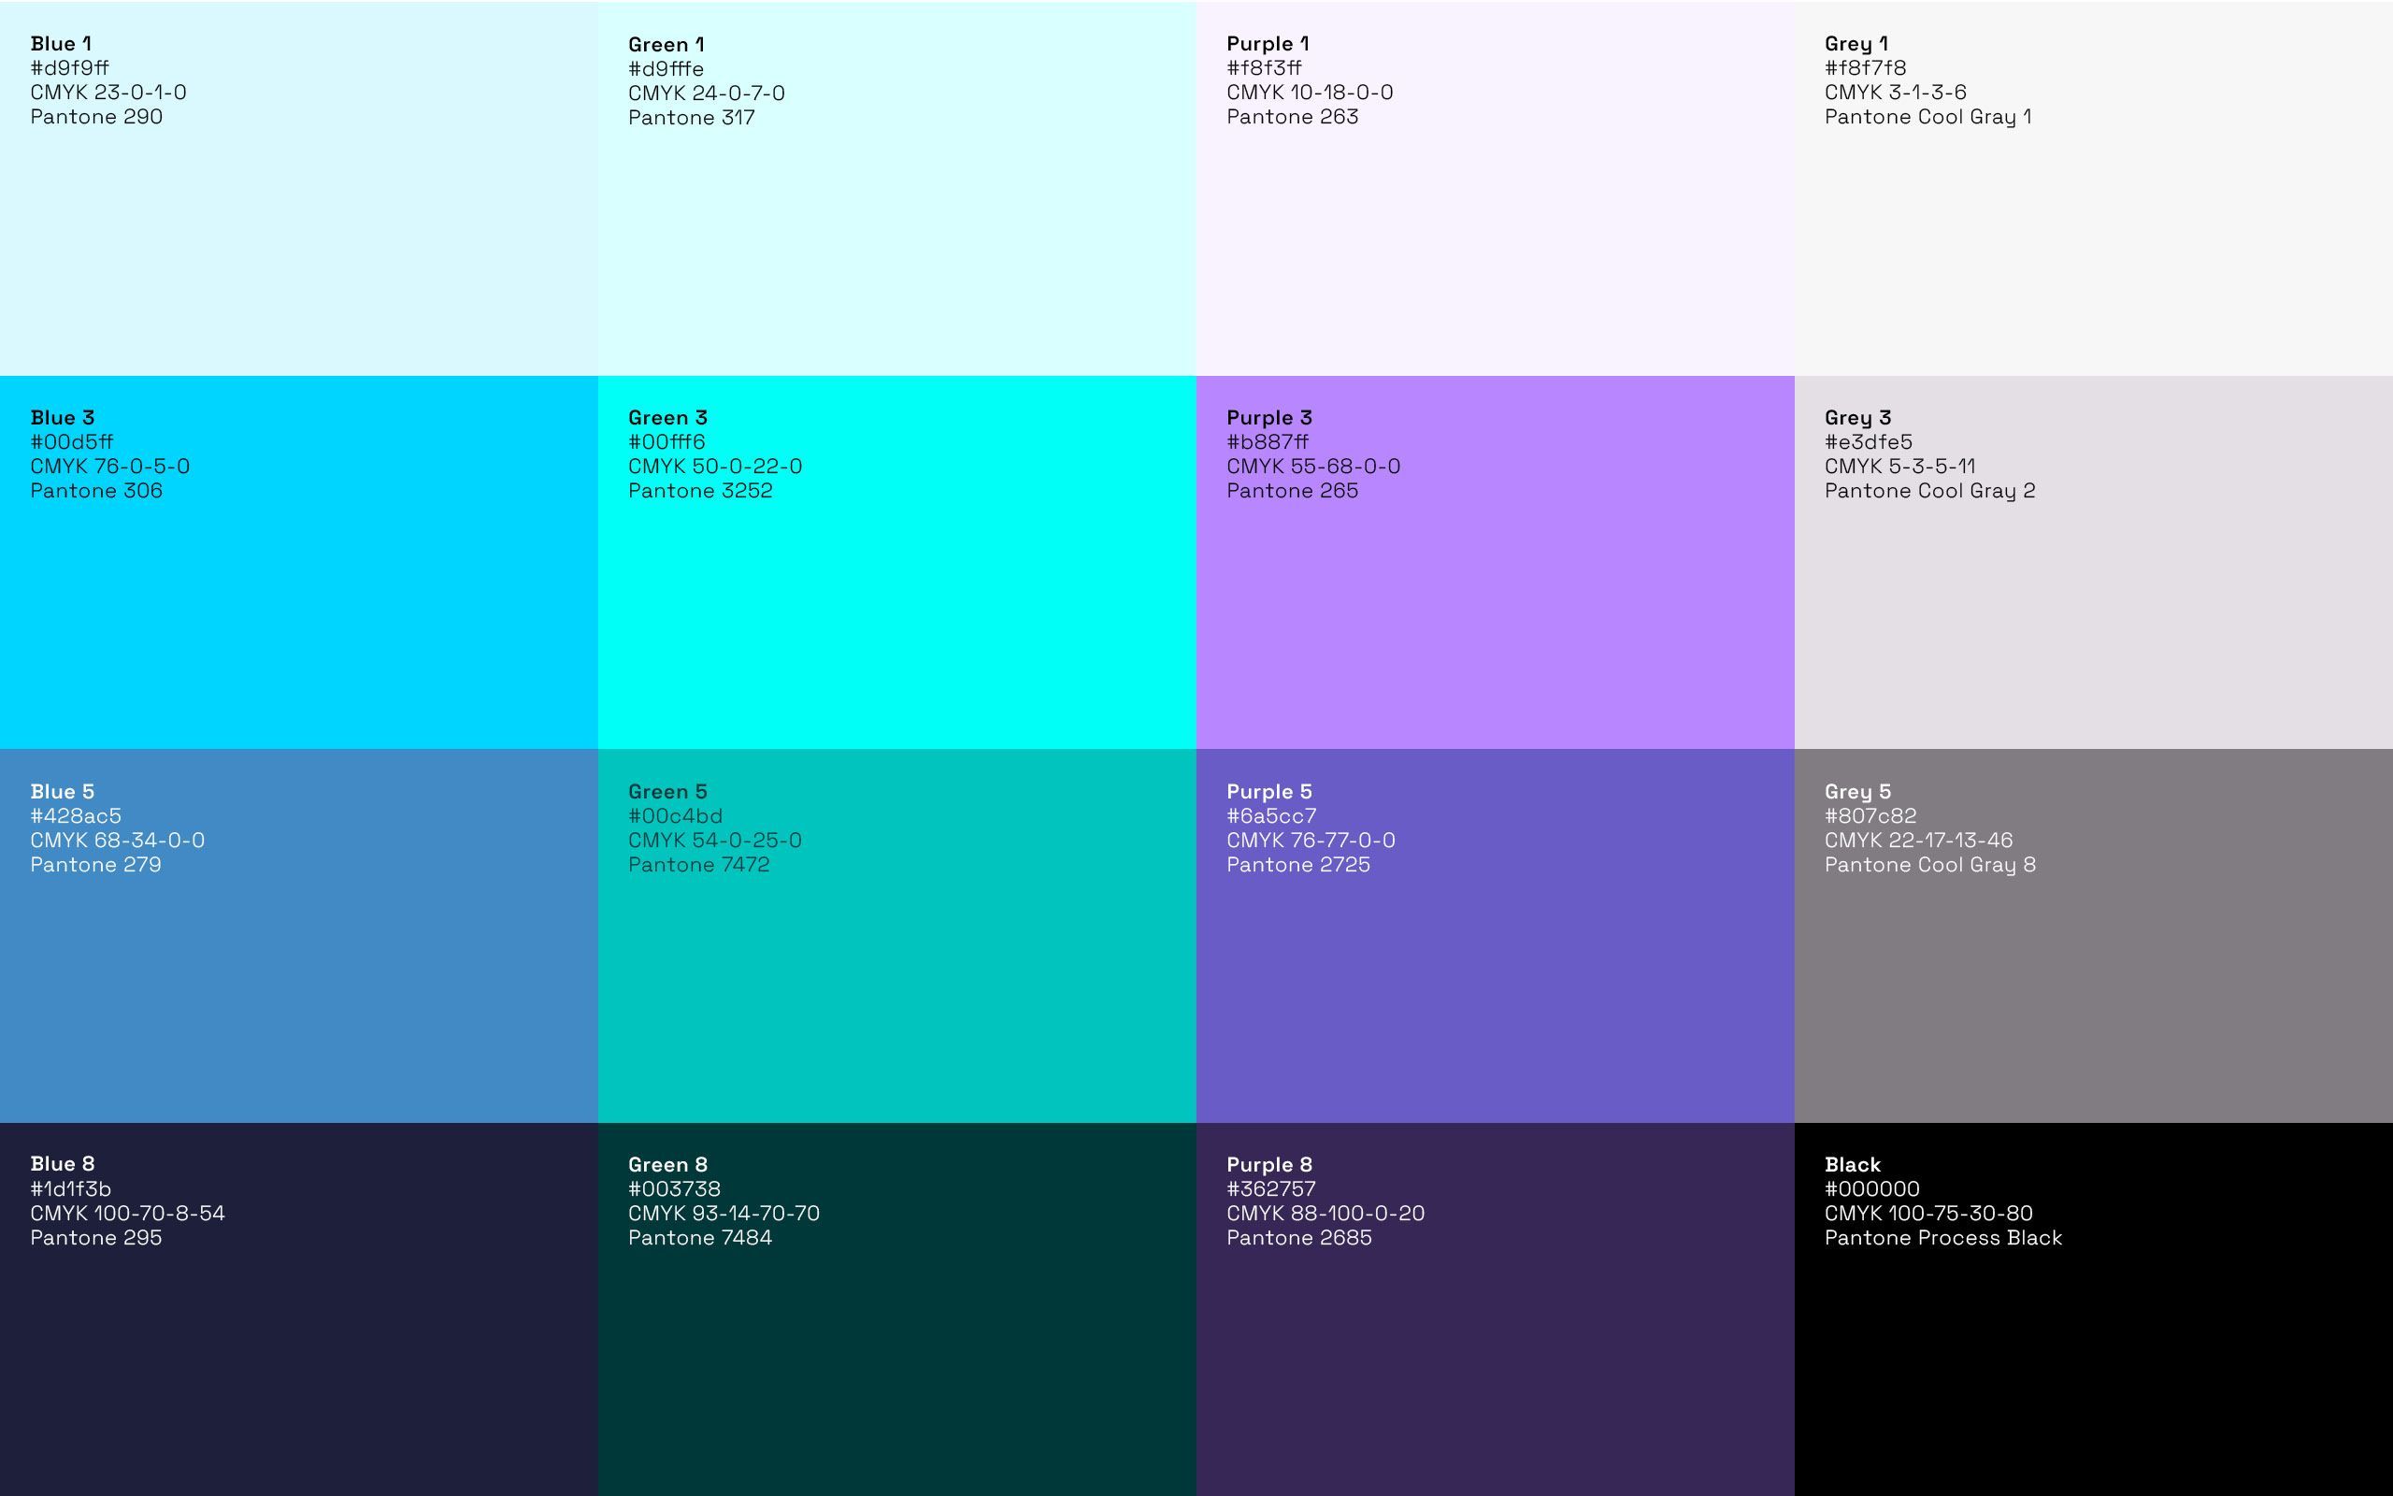Click CMYK 50-0-22-0 value

715,466
